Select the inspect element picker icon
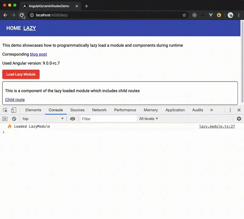Screen dimensions: 244x219 pyautogui.click(x=5, y=110)
